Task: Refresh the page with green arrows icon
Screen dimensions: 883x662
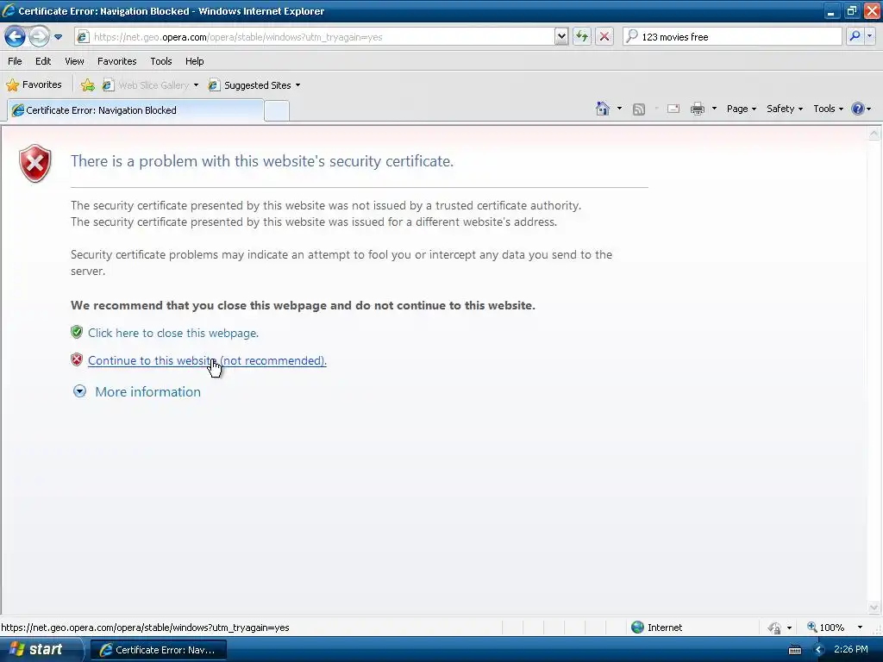Action: [582, 37]
